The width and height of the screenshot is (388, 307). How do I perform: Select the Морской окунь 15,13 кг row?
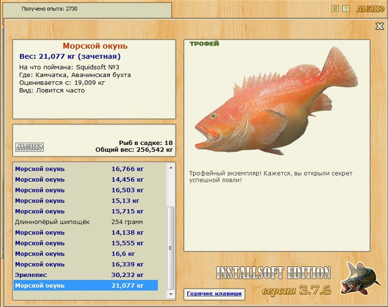click(86, 201)
